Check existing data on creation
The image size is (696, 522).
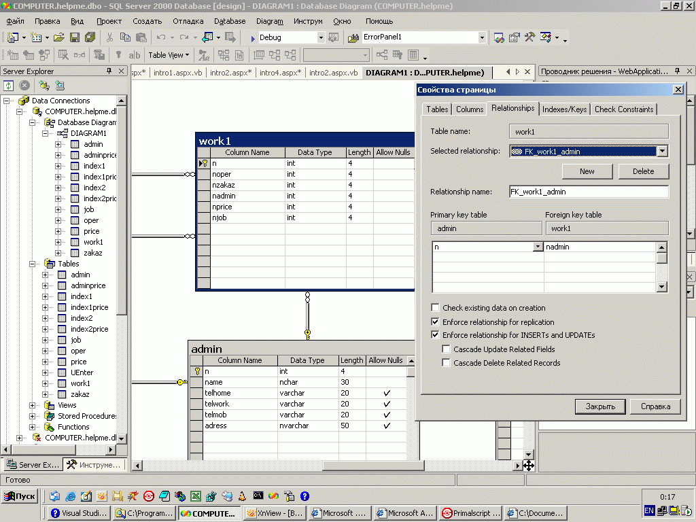tap(434, 307)
